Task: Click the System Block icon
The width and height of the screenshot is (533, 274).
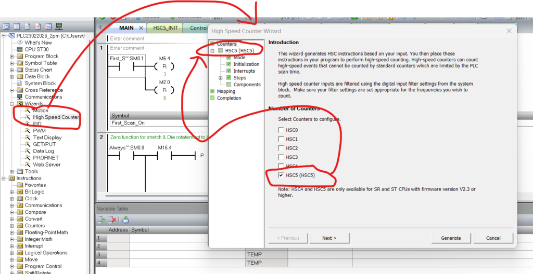Action: click(20, 83)
